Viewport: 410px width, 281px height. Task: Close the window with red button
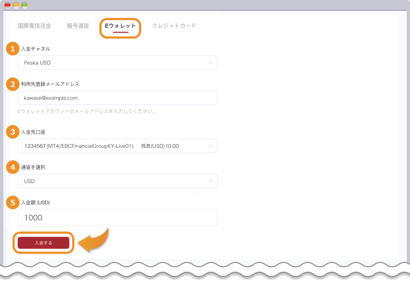tap(8, 5)
